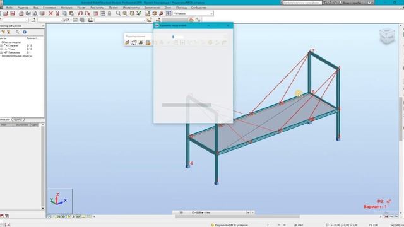Click the Cut scissors icon

tap(57, 13)
